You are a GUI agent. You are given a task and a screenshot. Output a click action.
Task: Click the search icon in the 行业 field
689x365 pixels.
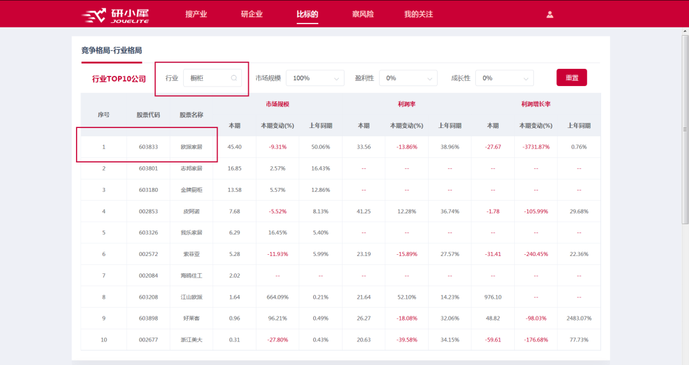[x=233, y=78]
